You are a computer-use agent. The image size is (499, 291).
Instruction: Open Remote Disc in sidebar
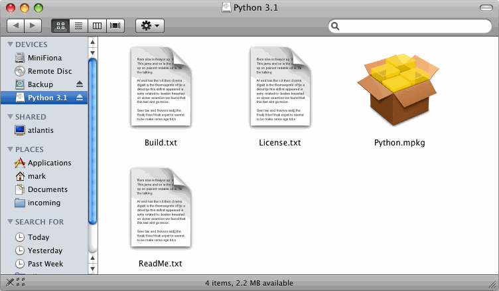[x=49, y=71]
